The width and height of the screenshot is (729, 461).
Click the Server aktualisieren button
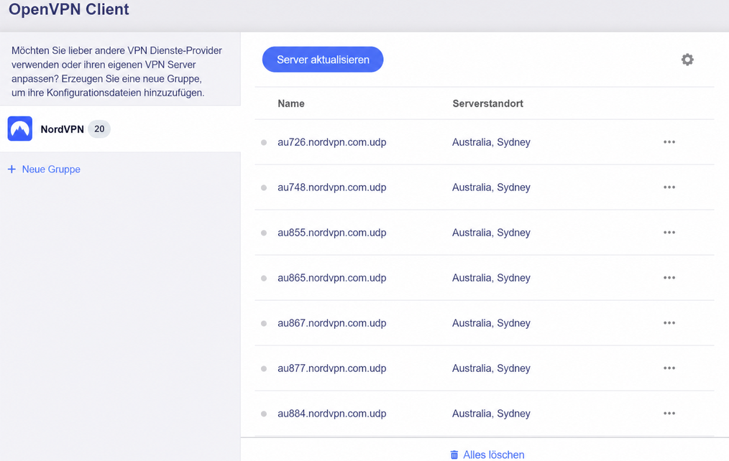click(323, 60)
